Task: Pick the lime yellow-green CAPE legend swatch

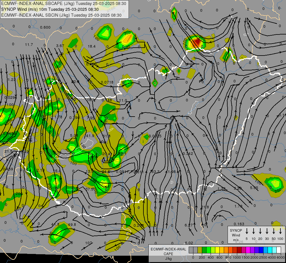Action: 213,250
